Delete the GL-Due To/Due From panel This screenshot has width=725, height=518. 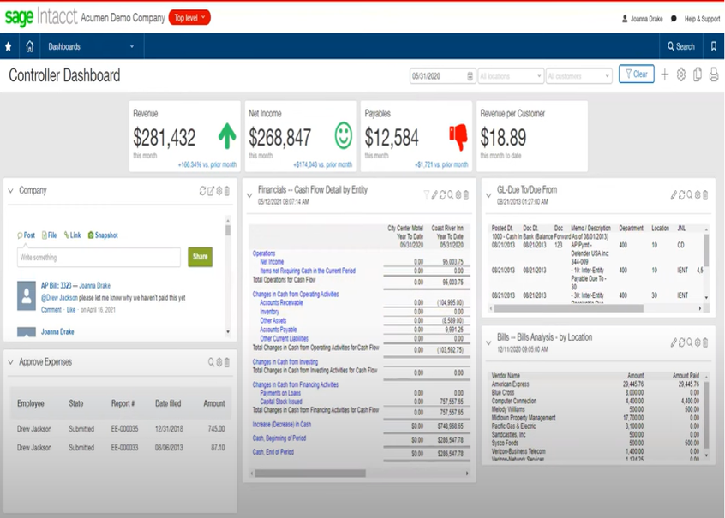click(x=705, y=195)
